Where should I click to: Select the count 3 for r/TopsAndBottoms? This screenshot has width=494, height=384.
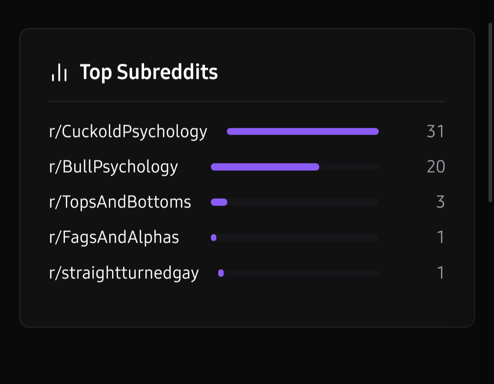click(440, 202)
